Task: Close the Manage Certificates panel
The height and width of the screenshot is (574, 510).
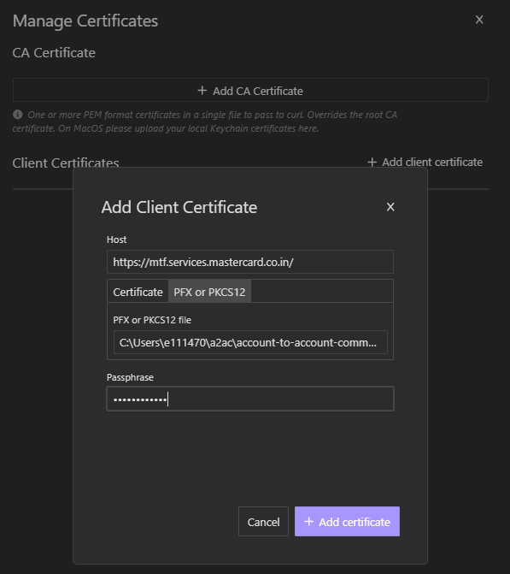Action: (479, 20)
